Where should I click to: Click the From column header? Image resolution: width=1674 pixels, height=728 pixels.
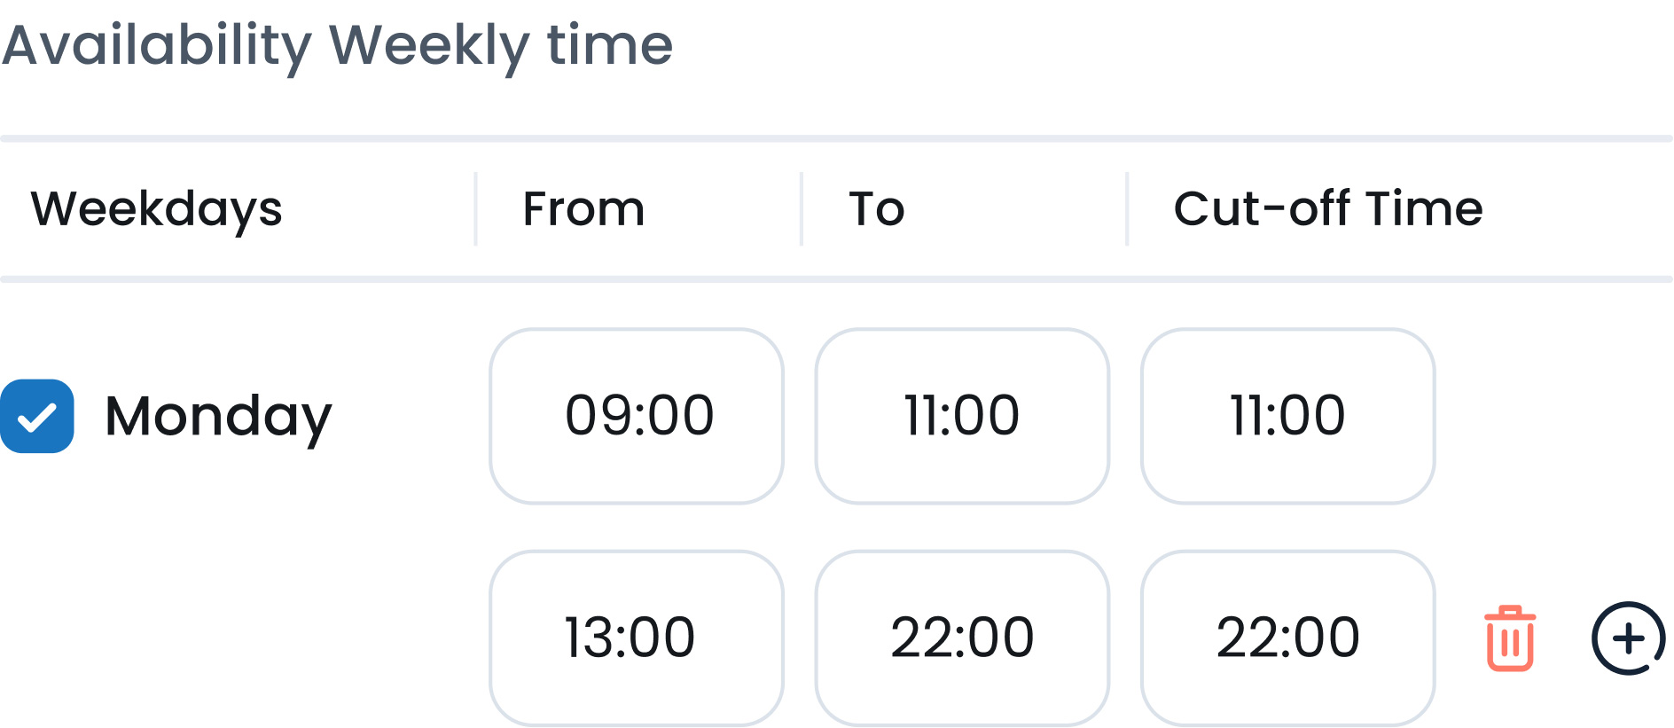(x=583, y=209)
